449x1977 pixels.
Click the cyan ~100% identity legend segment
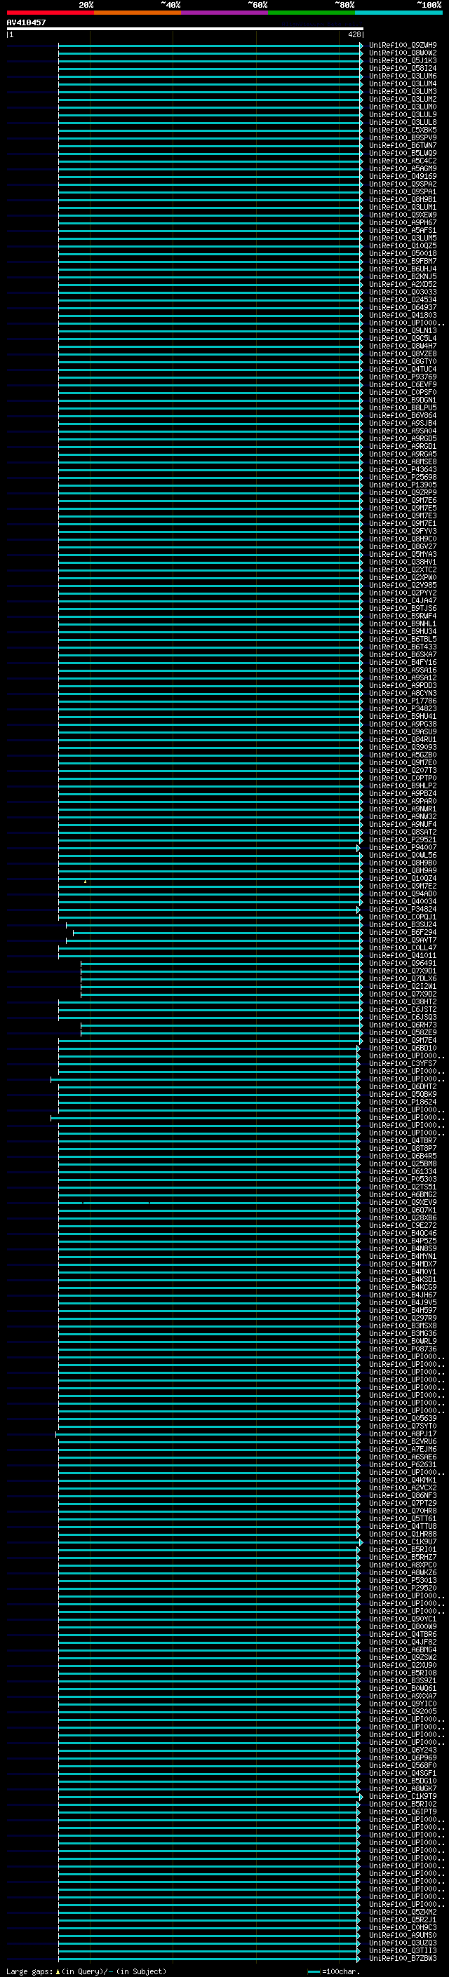tap(398, 13)
